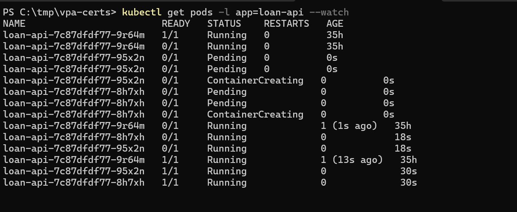Click the 18s age of the 95x2n pod
Viewport: 517px width, 212px height.
(x=403, y=149)
